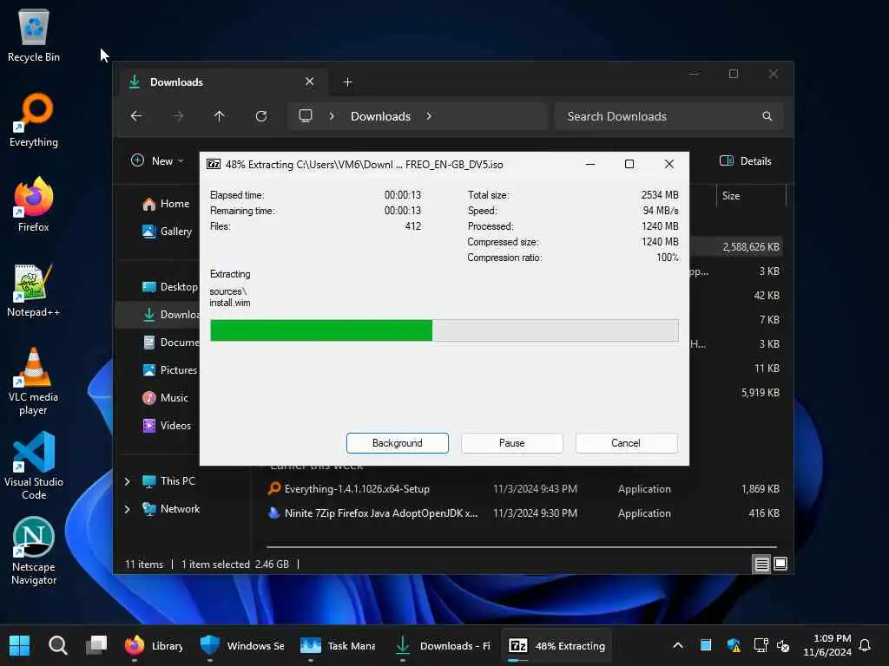Screen dimensions: 889x666
Task: Select Everything-1.4.1.1026.x64-Setup file
Action: [524, 489]
